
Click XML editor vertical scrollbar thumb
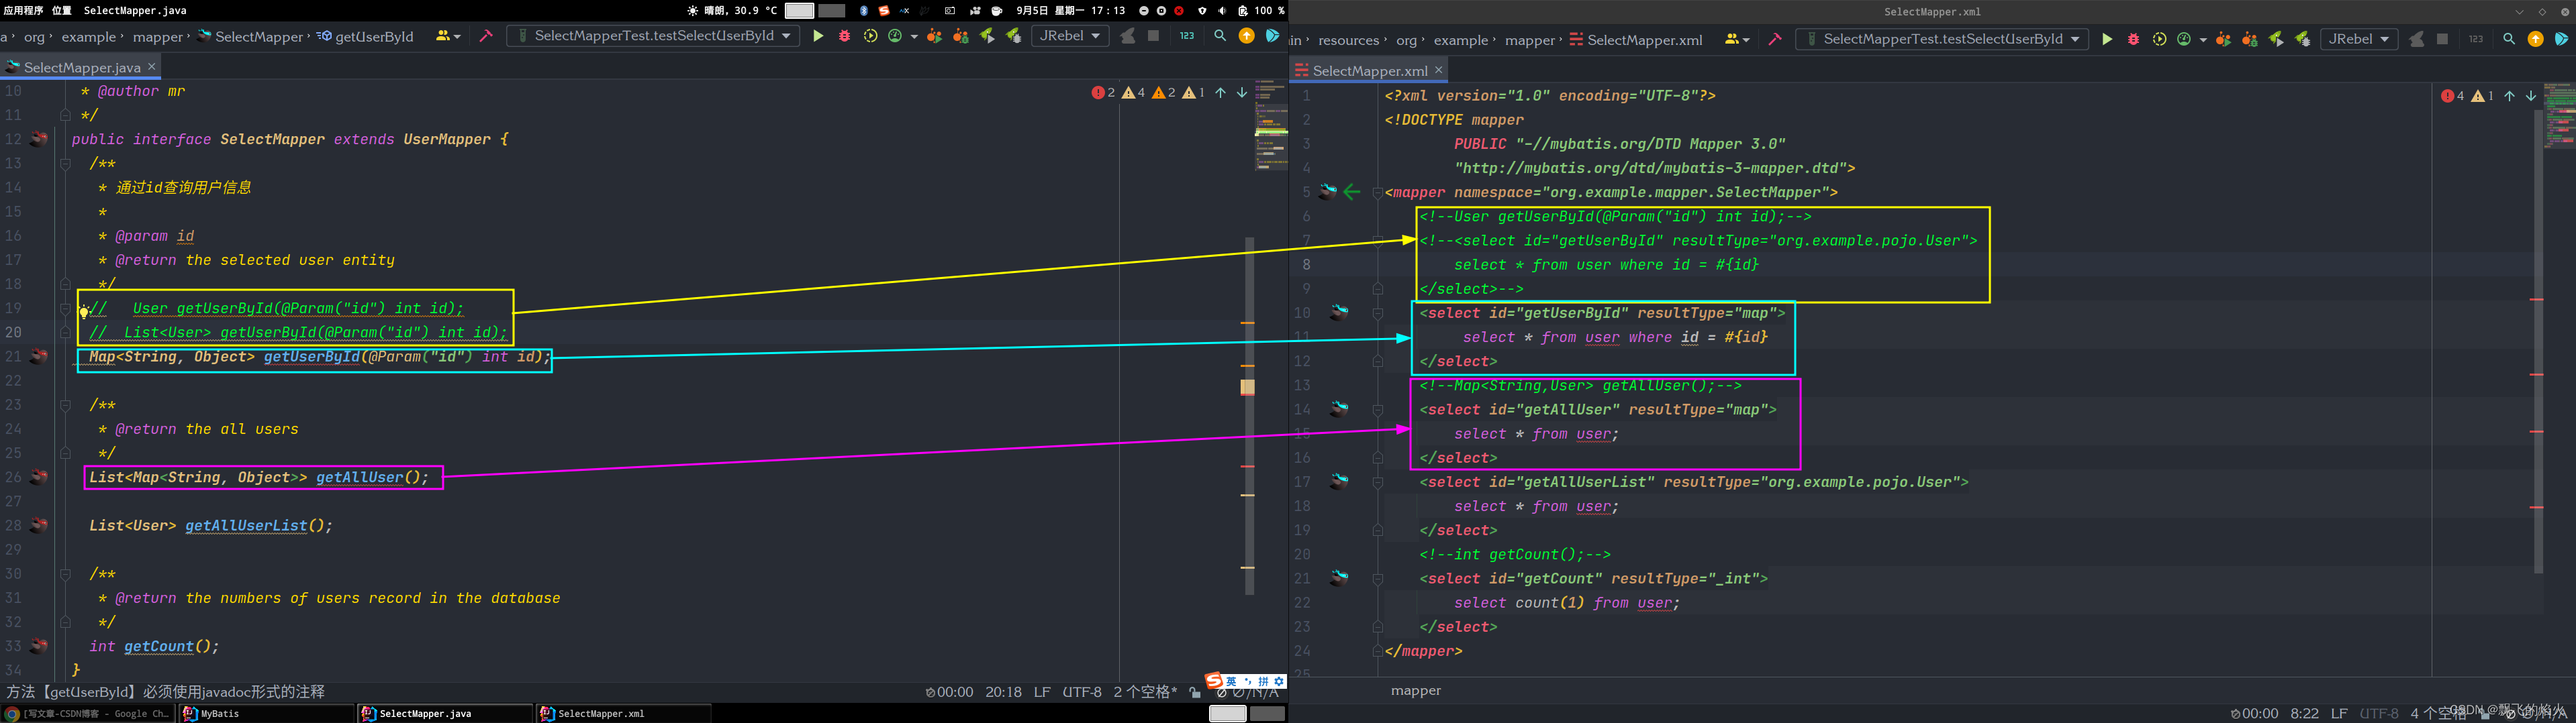(2539, 343)
